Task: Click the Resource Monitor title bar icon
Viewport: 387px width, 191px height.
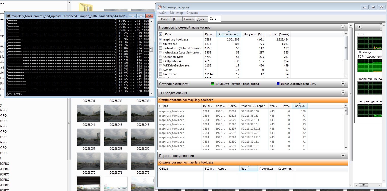Action: click(160, 7)
